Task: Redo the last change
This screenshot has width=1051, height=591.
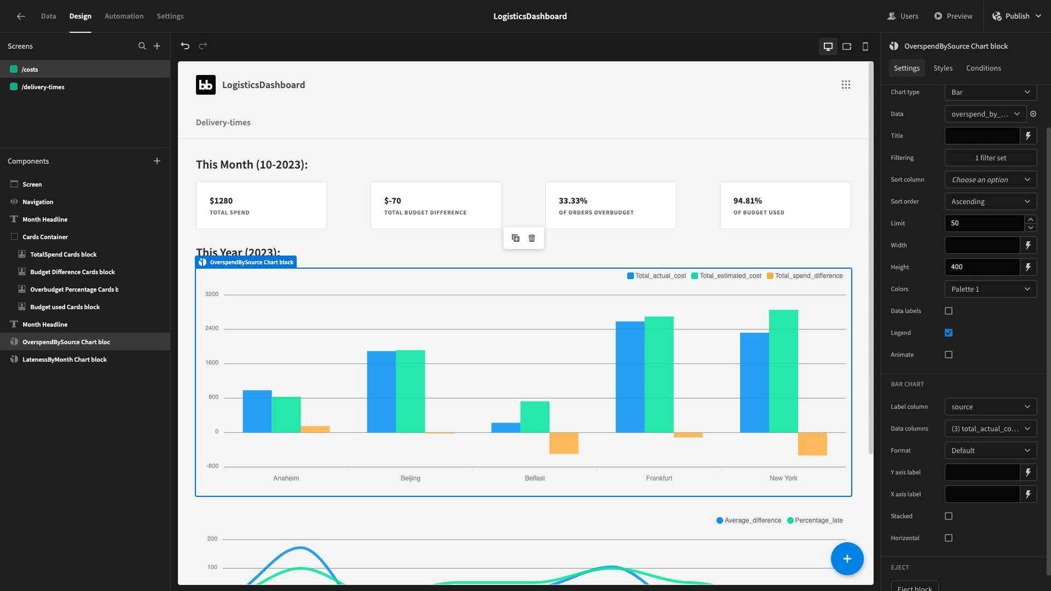Action: coord(203,46)
